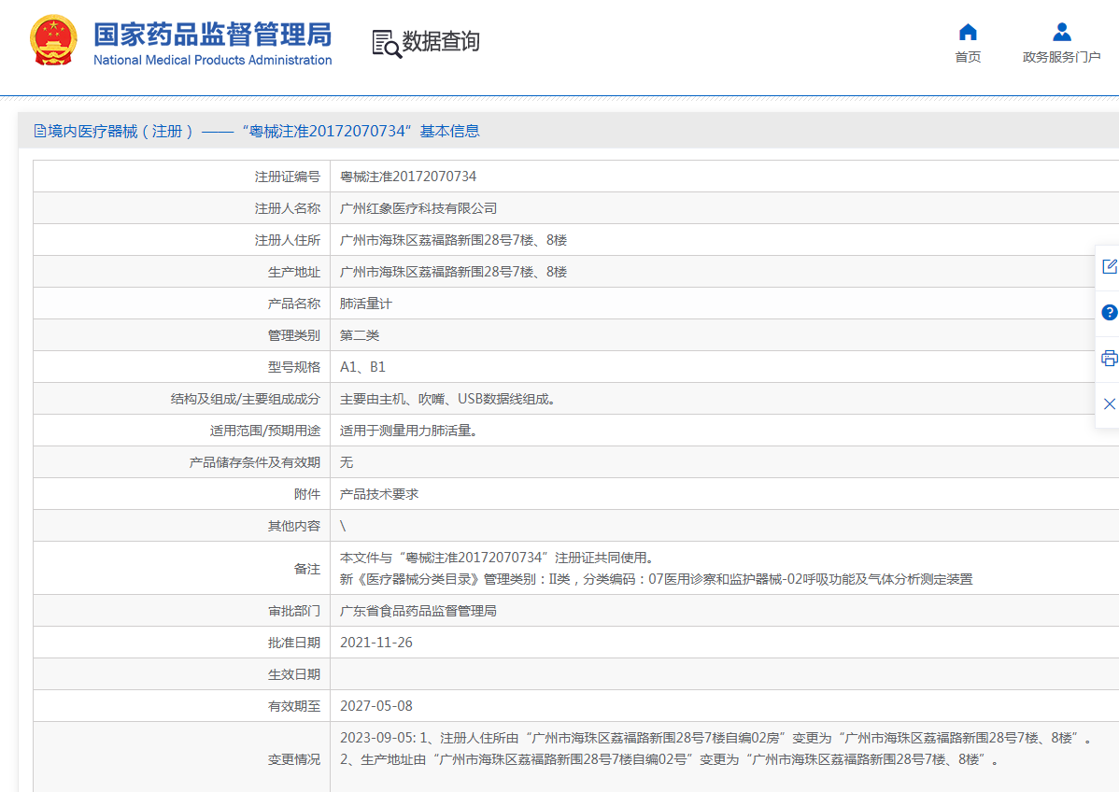Screen dimensions: 1119x792
Task: Click the printer icon to print page
Action: click(x=1109, y=359)
